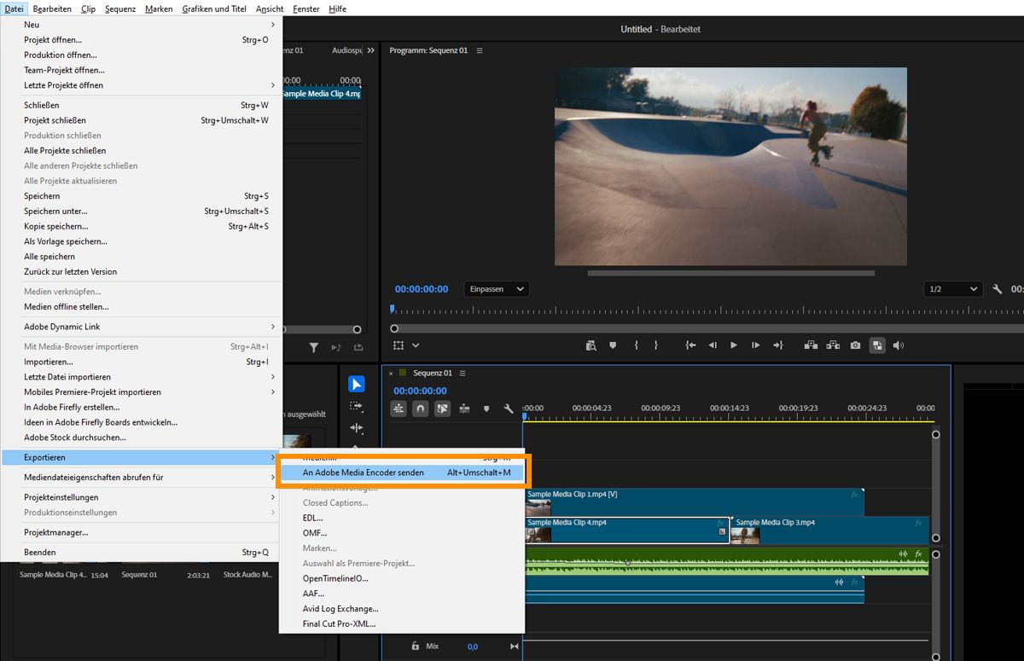Toggle the comparison view button
Viewport: 1024px width, 661px height.
pos(877,345)
